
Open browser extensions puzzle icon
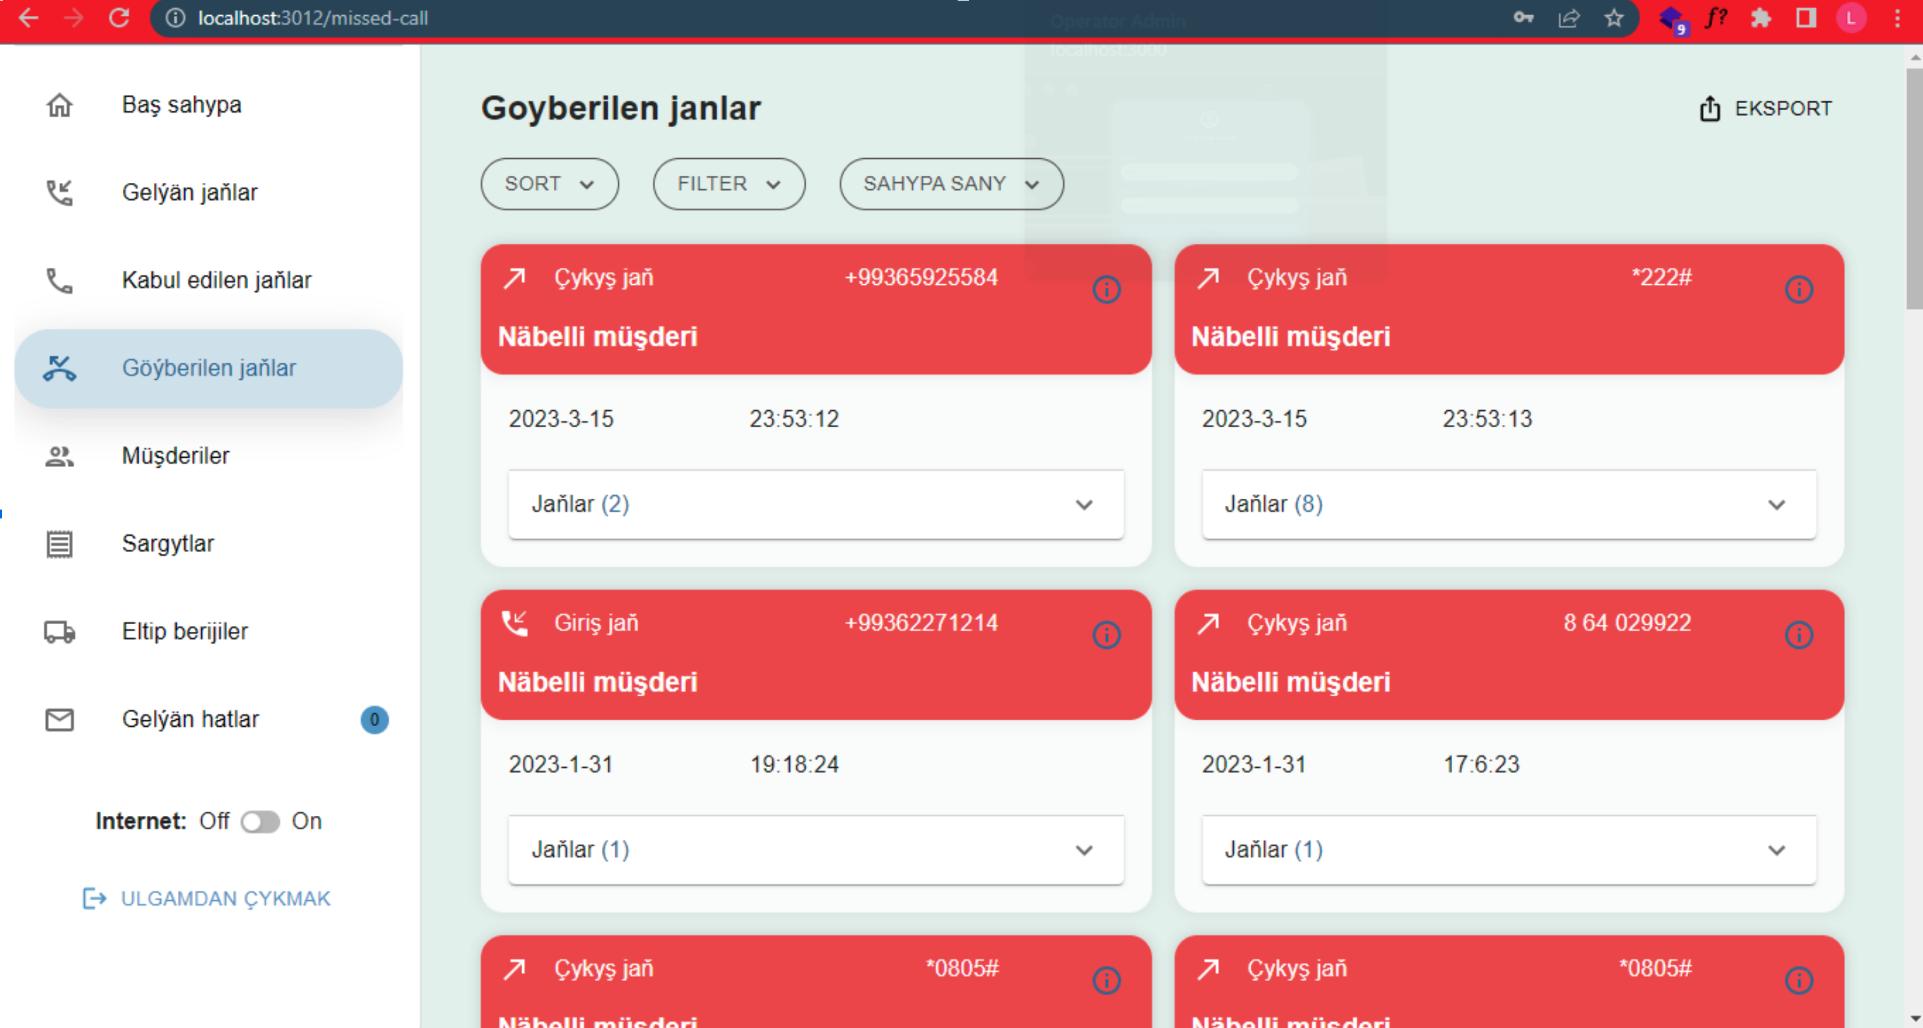[x=1761, y=18]
